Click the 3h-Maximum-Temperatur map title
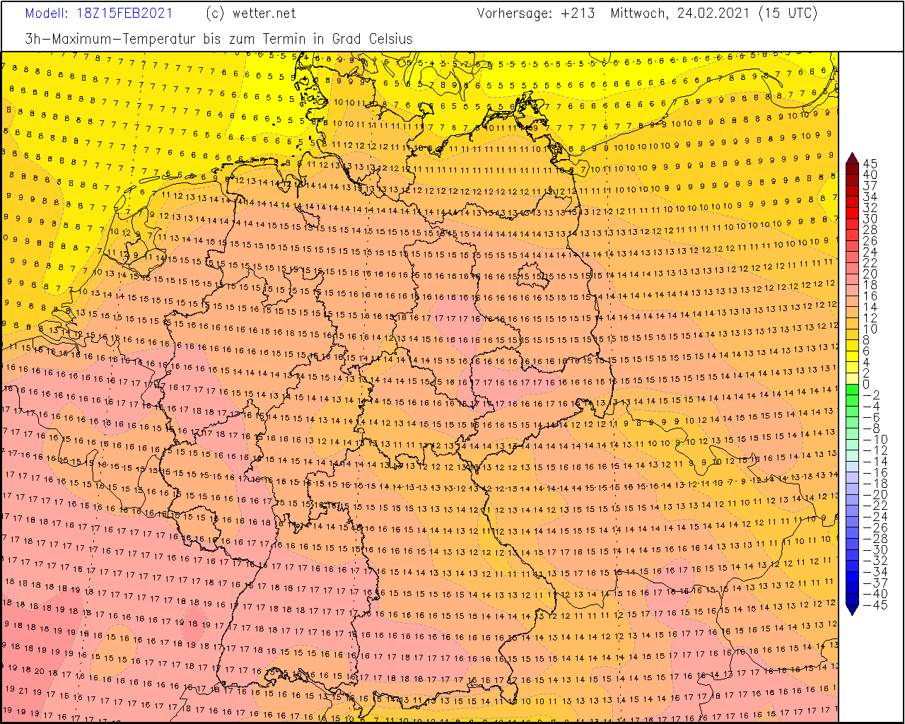 [x=218, y=39]
